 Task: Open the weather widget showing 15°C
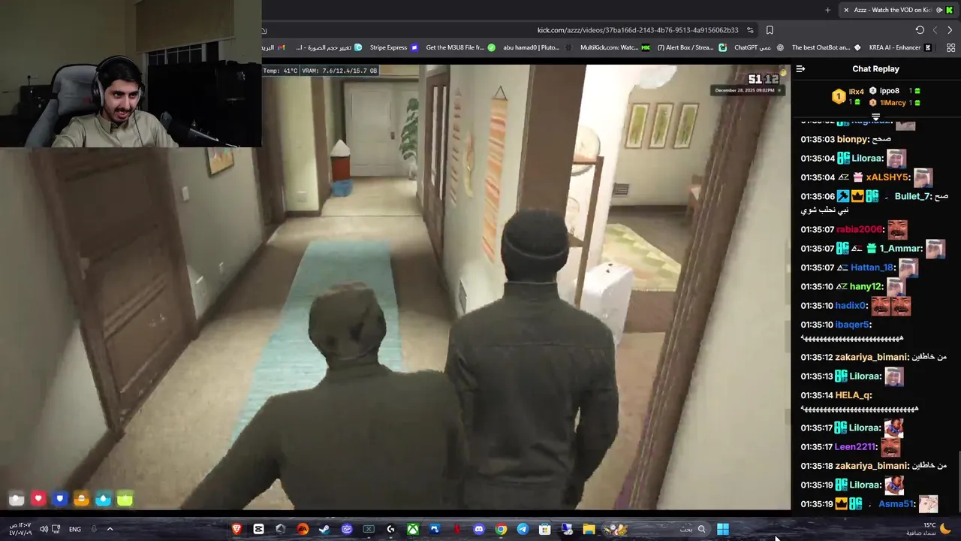(929, 529)
